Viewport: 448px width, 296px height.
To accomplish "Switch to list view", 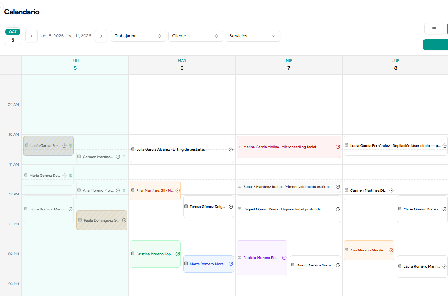I will click(x=434, y=29).
